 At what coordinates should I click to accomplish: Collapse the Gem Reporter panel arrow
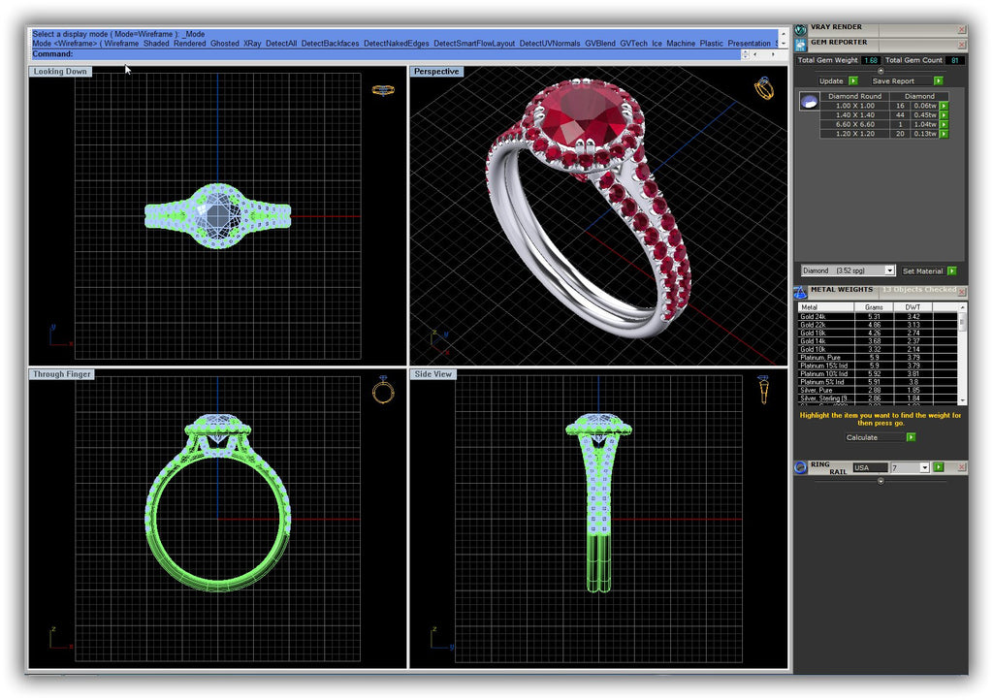[881, 71]
